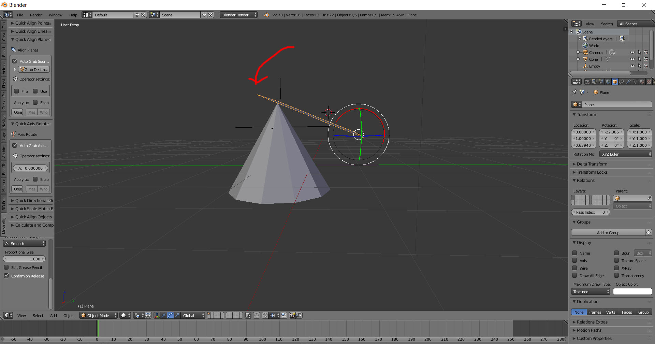Click the lock layers to scene icon
This screenshot has height=344, width=655.
(248, 315)
